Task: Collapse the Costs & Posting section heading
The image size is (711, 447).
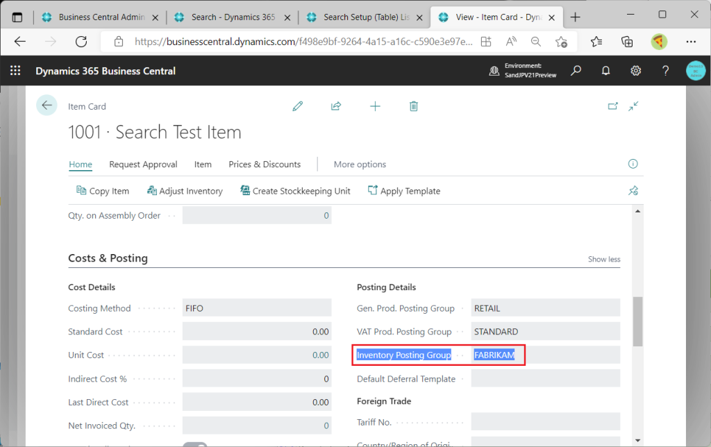Action: click(108, 258)
